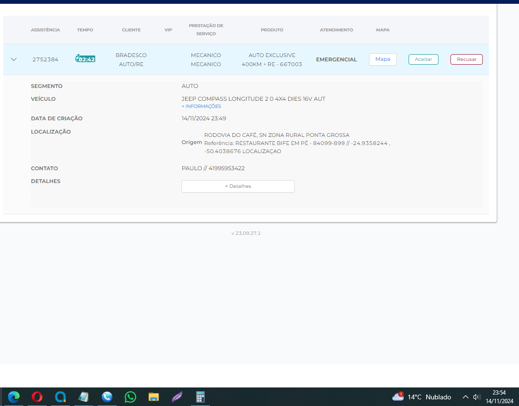The width and height of the screenshot is (519, 406).
Task: Click the 02:42 countdown timer badge
Action: pos(85,59)
